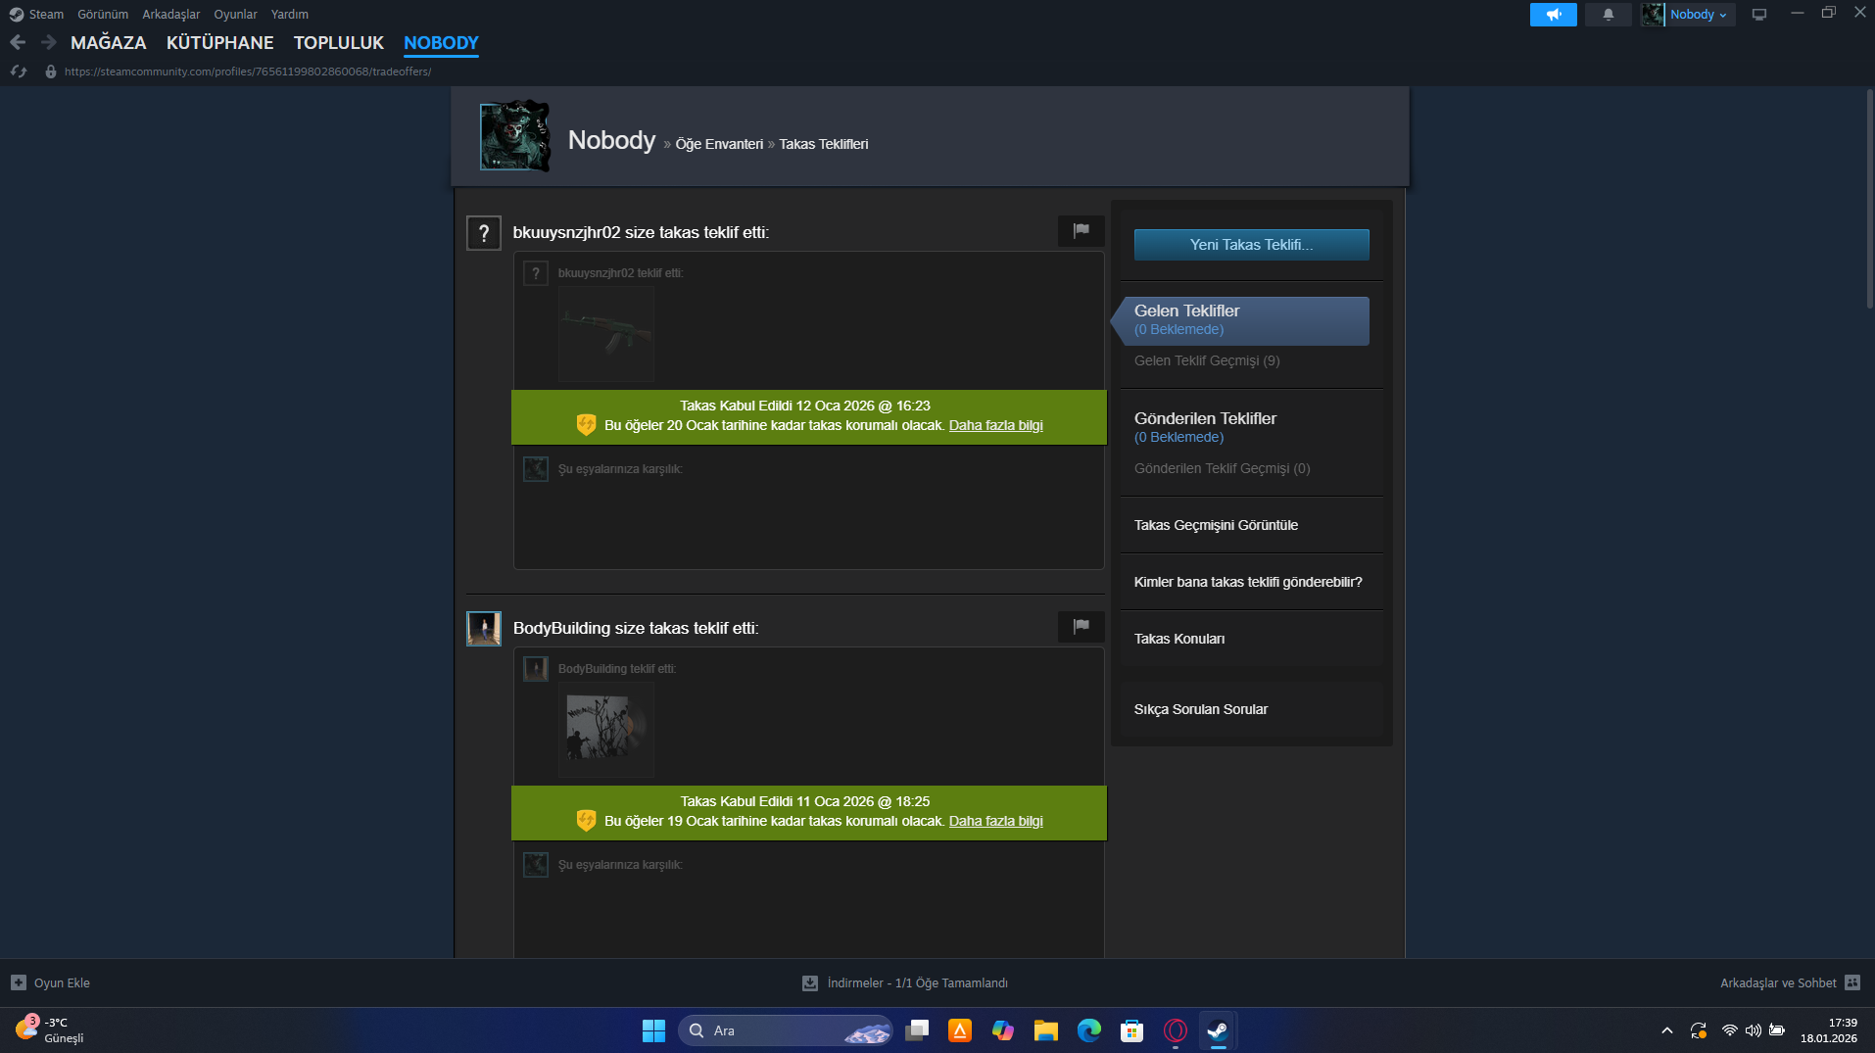Open the Yardım menu
The image size is (1875, 1053).
click(290, 15)
